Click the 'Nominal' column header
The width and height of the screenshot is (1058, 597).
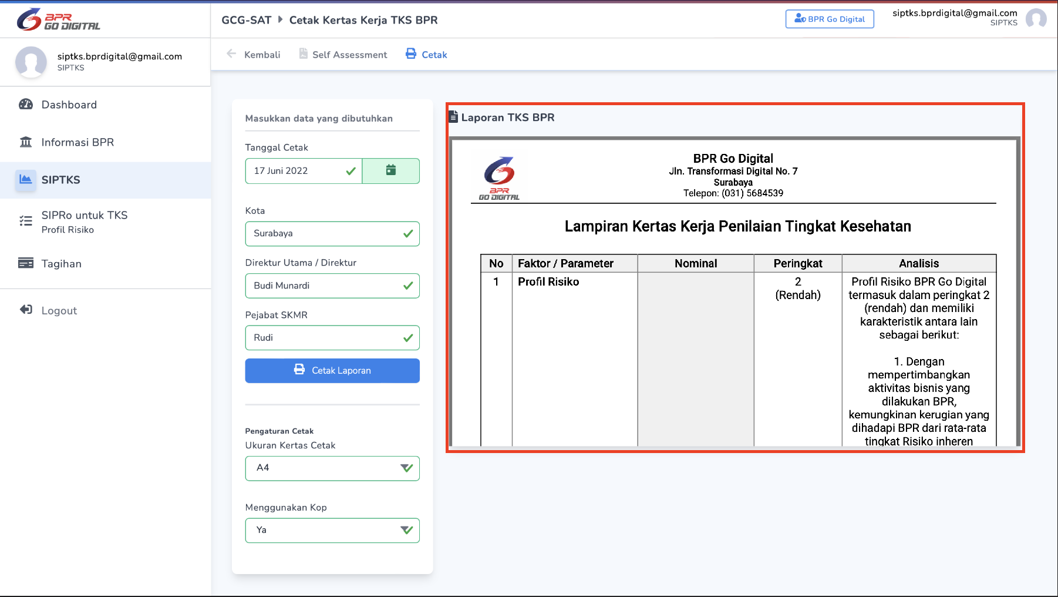[x=696, y=263]
